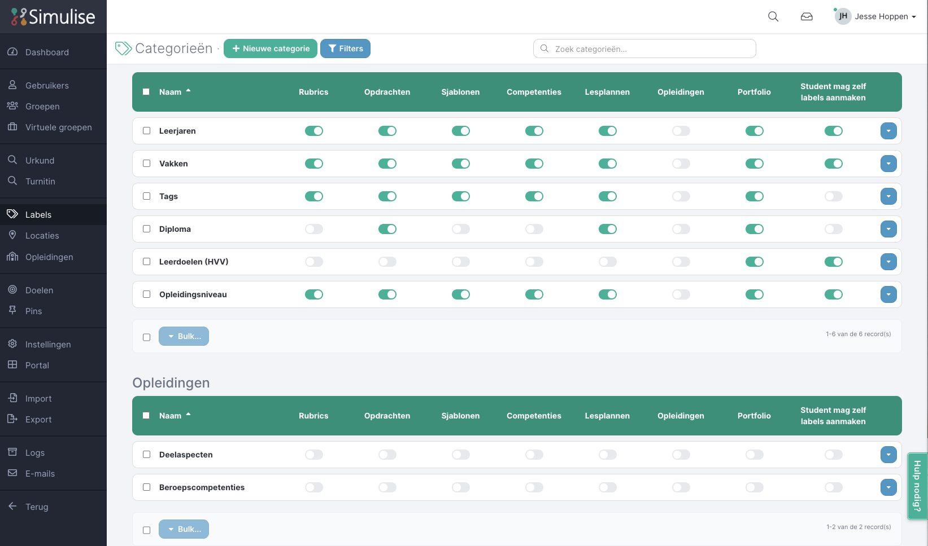Open action dropdown for Leerjaren row
Screen dimensions: 928x546
click(888, 131)
